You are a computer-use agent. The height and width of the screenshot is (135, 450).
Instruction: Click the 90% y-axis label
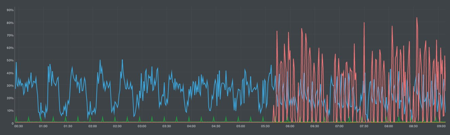coord(10,10)
